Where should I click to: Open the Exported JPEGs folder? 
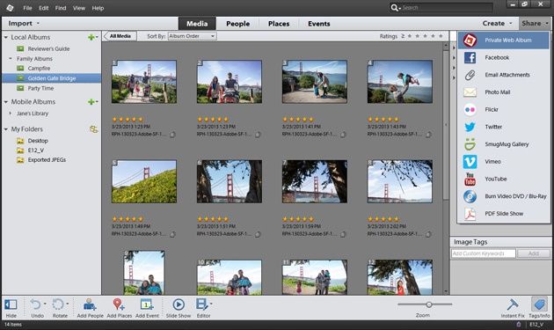[47, 160]
